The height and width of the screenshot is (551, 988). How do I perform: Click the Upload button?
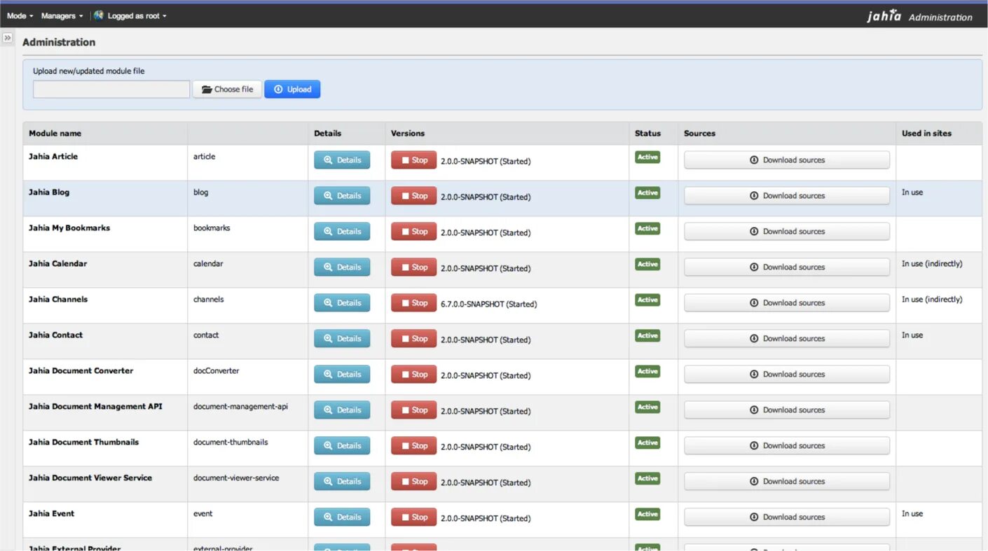coord(292,89)
